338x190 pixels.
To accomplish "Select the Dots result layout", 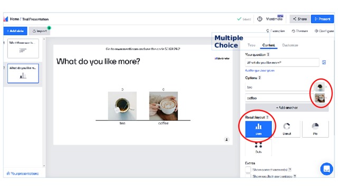I will 258,147.
